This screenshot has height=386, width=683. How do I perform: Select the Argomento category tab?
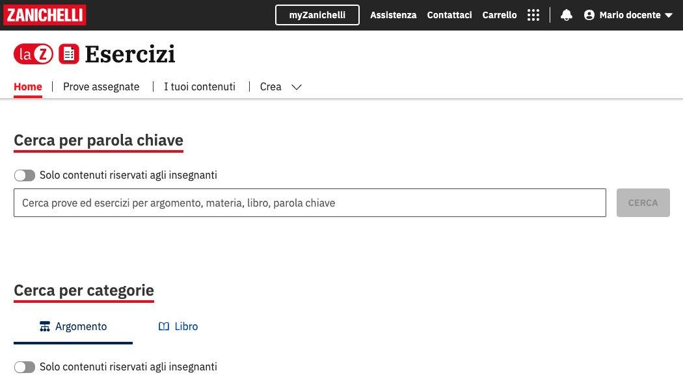[73, 328]
